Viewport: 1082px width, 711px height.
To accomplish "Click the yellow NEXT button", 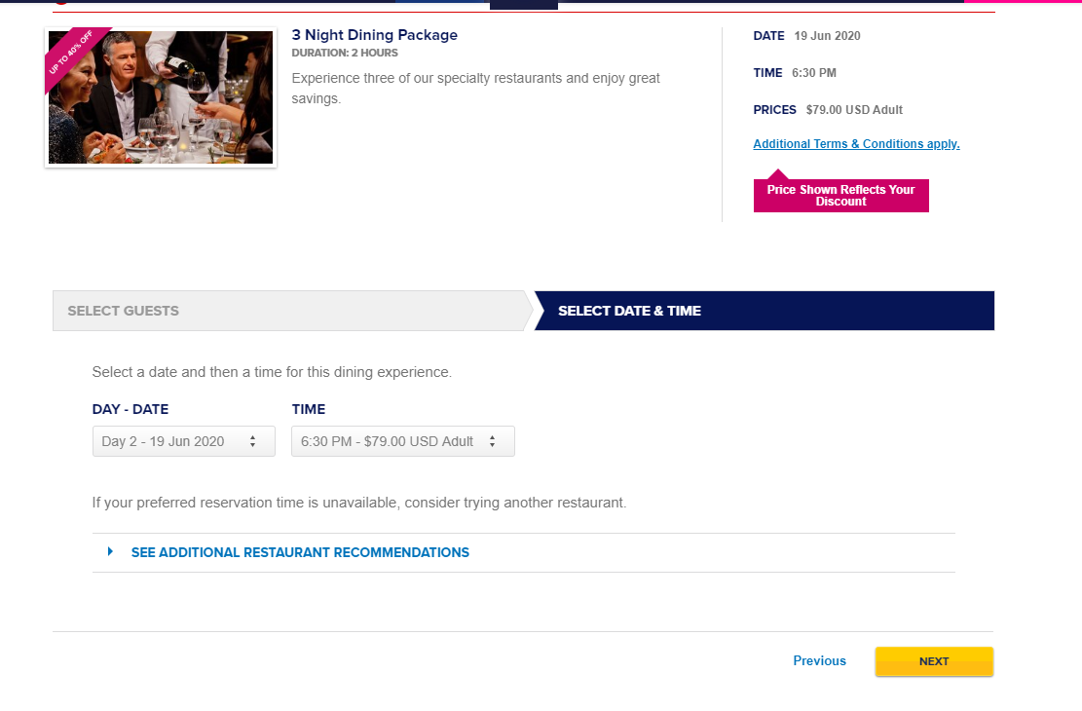I will [x=934, y=661].
